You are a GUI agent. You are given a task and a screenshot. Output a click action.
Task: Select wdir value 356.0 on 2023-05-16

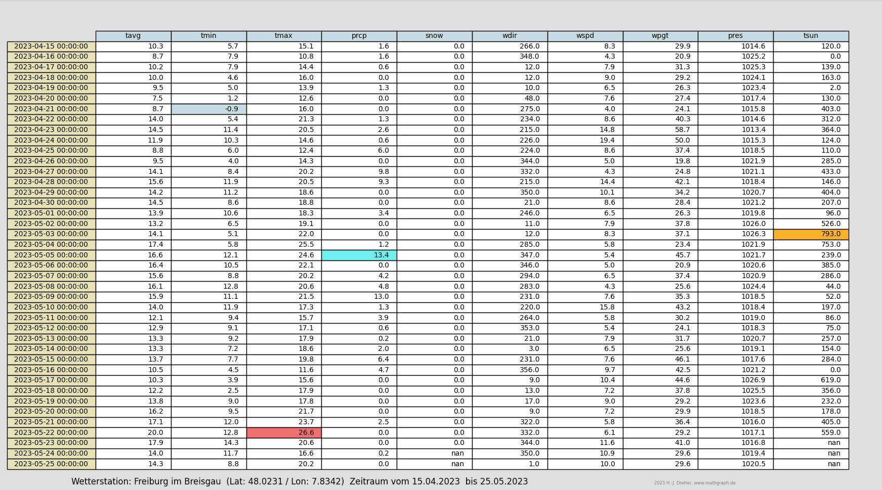pyautogui.click(x=510, y=370)
